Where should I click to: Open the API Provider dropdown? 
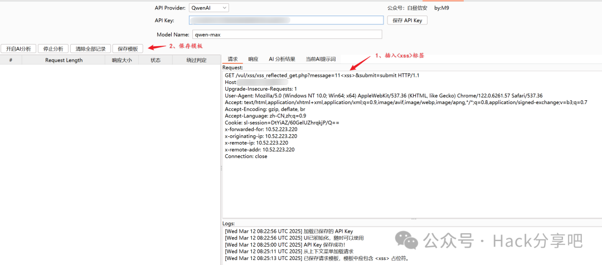point(208,8)
